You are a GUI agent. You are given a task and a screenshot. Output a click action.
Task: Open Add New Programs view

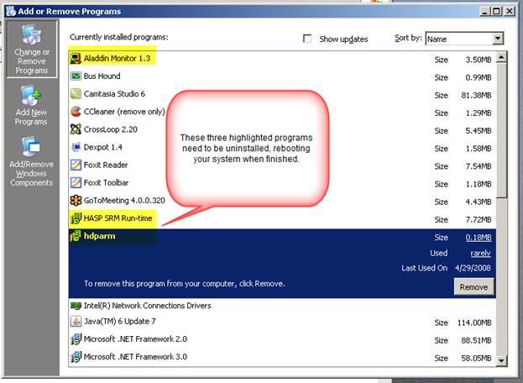(31, 105)
